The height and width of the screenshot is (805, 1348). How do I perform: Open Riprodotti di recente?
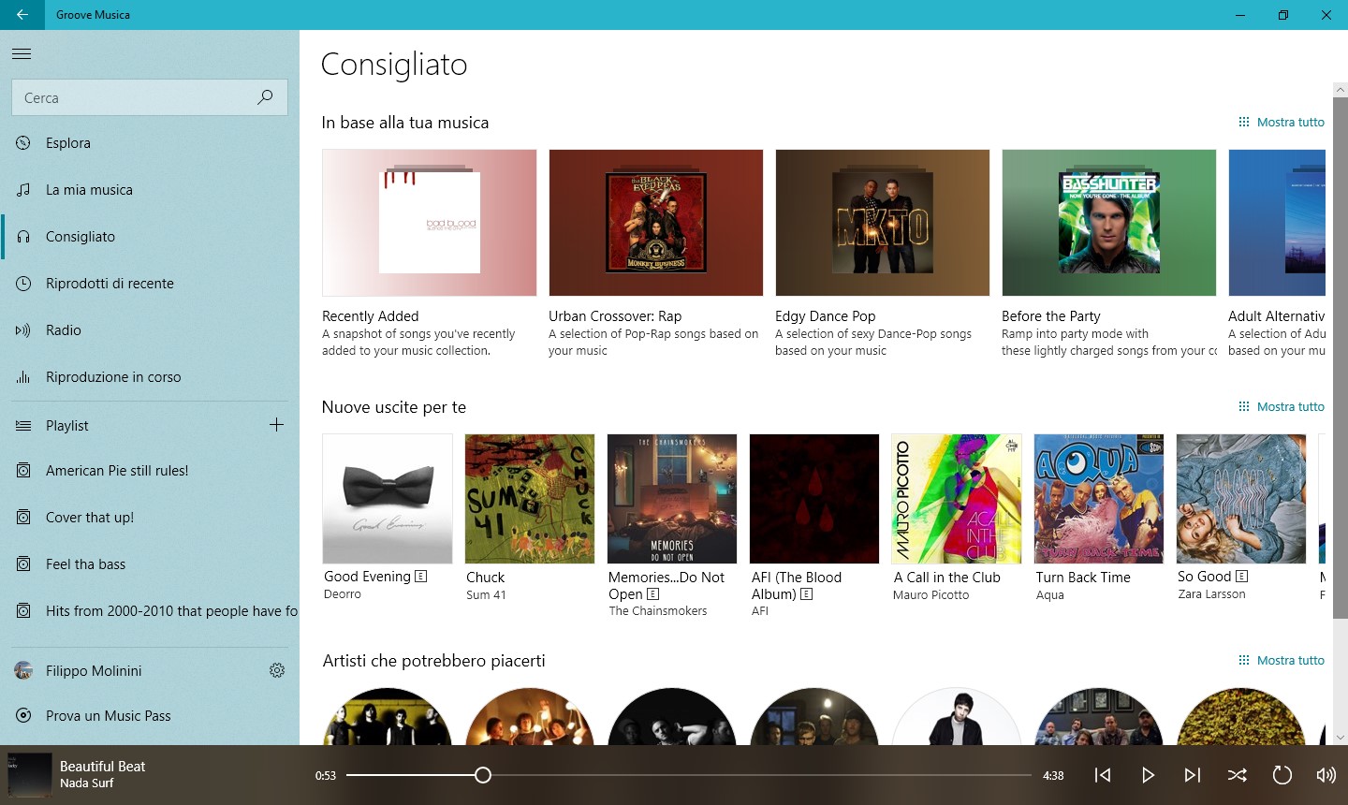pyautogui.click(x=150, y=284)
